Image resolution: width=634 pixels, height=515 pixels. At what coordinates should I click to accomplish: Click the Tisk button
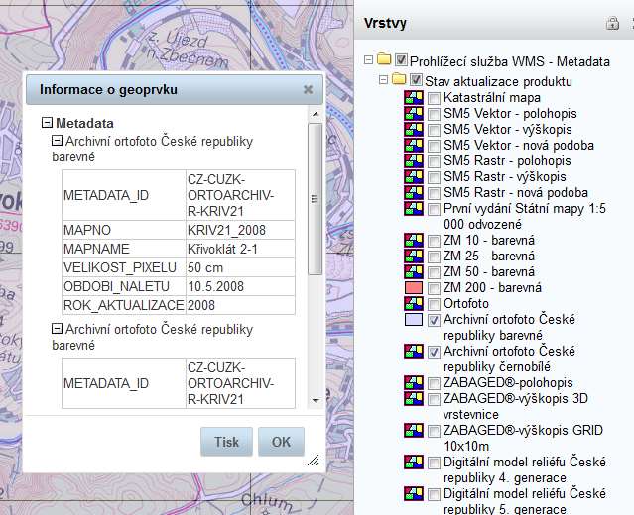226,442
